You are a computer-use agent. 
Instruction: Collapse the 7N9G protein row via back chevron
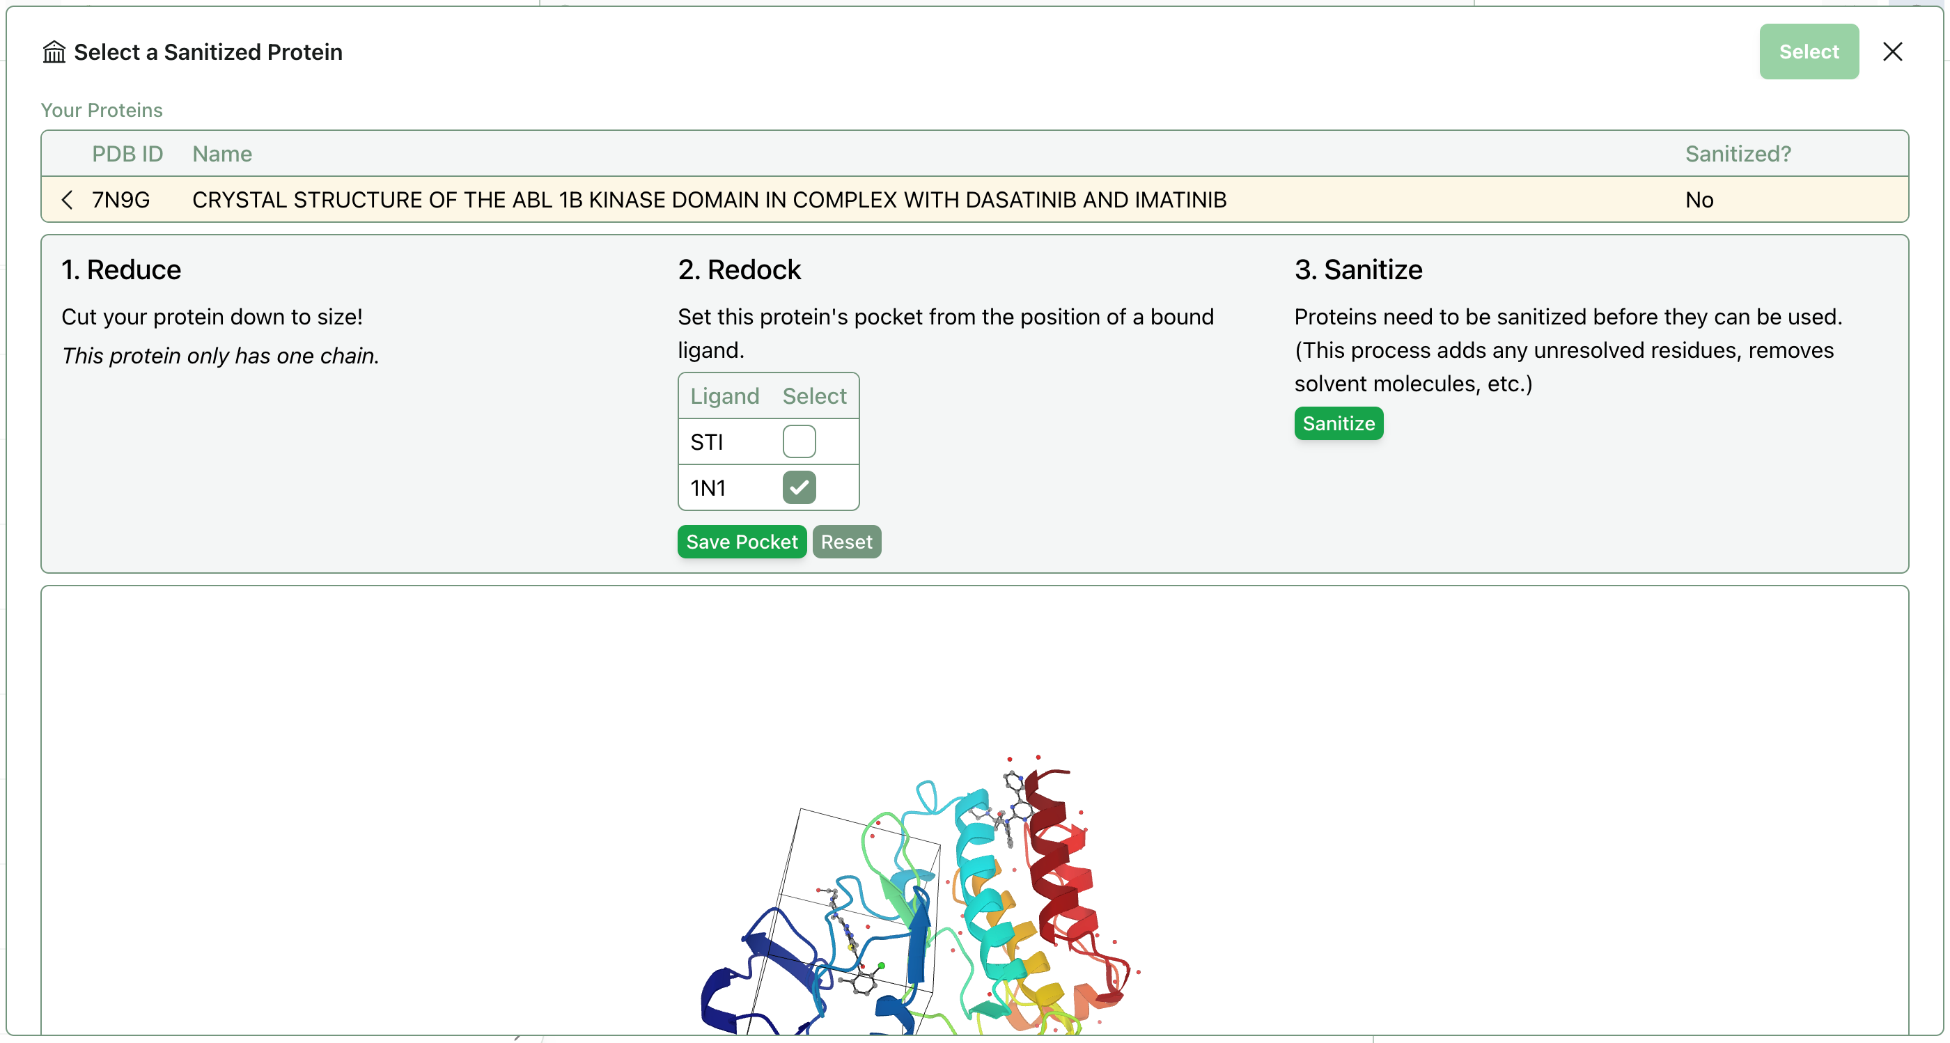click(68, 200)
